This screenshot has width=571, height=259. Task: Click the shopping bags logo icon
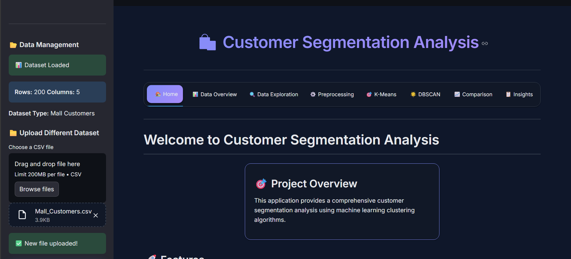208,42
